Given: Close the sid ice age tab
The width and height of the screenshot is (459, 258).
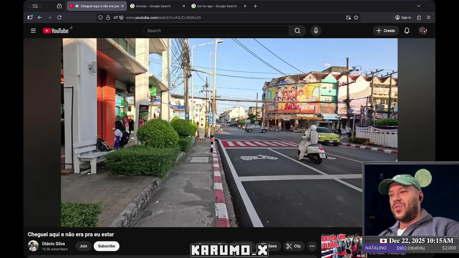Looking at the screenshot, I should pyautogui.click(x=245, y=6).
